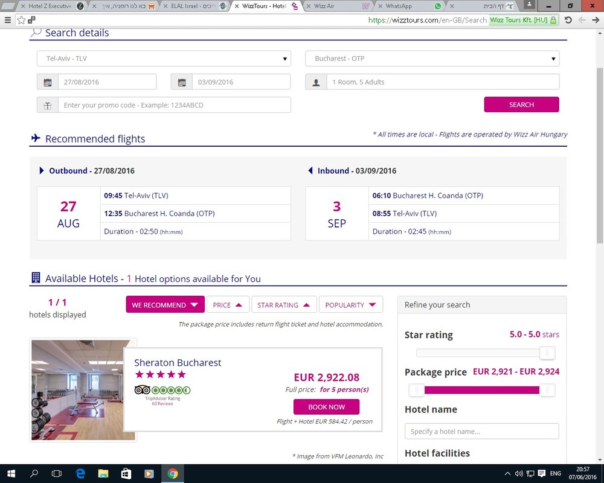Sort hotels by Price
This screenshot has height=483, width=604.
pos(228,305)
